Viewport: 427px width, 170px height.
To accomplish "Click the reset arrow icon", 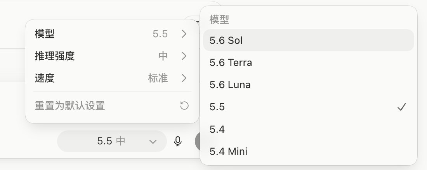I will pyautogui.click(x=184, y=106).
